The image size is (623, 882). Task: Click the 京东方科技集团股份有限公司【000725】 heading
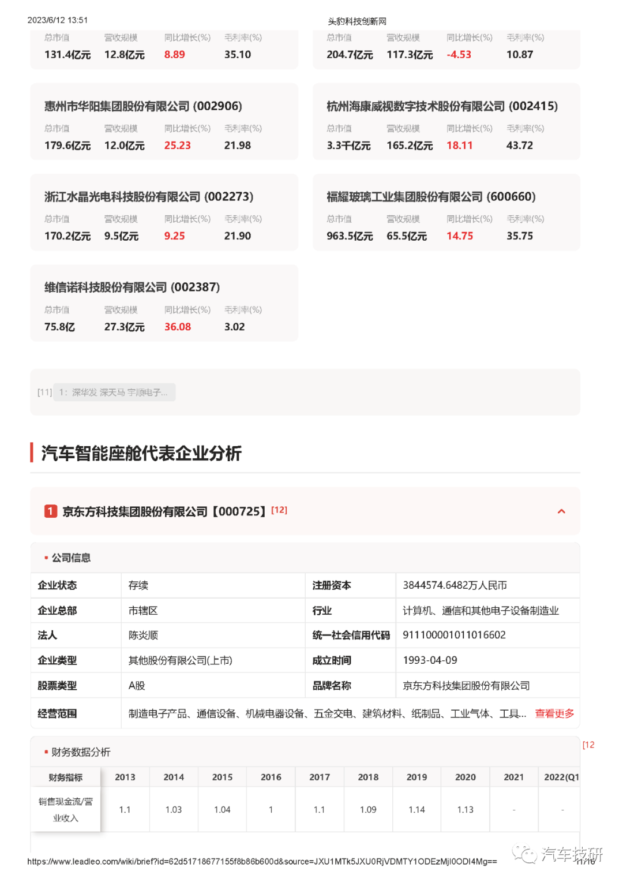pyautogui.click(x=164, y=511)
